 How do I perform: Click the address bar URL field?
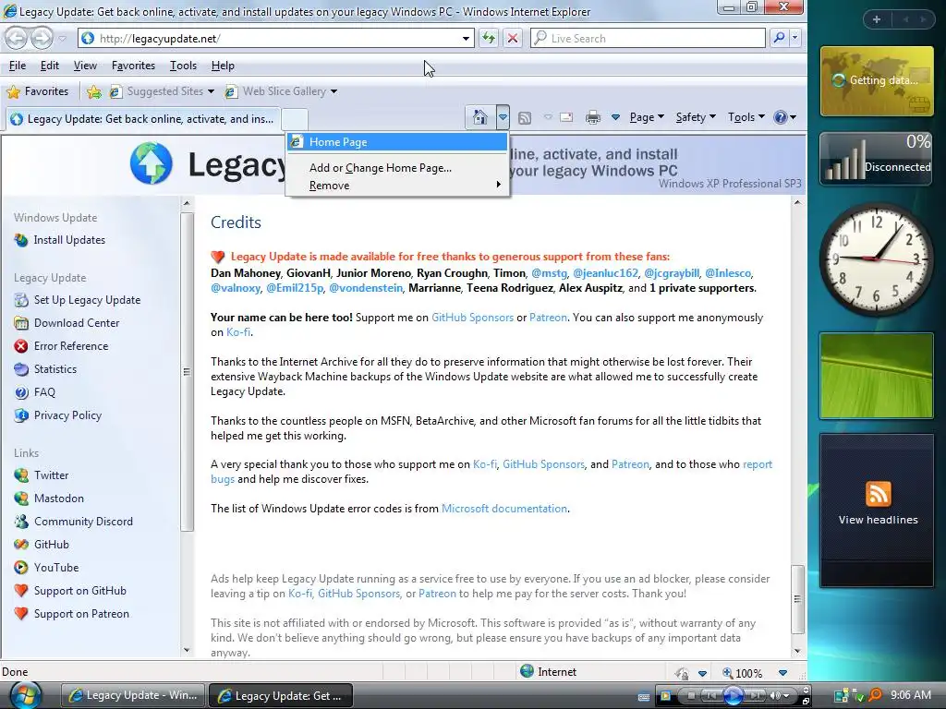tap(277, 39)
